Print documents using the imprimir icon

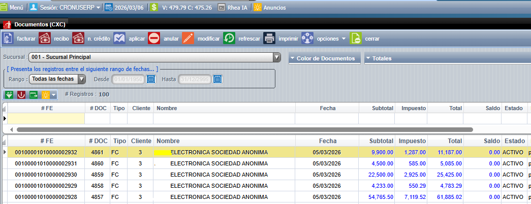tap(269, 39)
